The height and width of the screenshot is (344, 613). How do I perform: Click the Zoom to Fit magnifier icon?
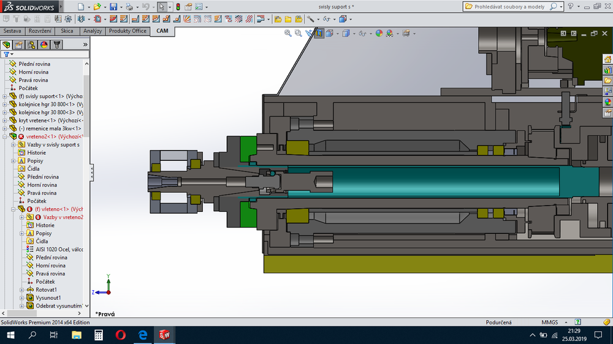click(288, 33)
